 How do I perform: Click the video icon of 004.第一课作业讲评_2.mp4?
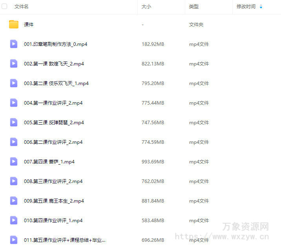click(14, 103)
